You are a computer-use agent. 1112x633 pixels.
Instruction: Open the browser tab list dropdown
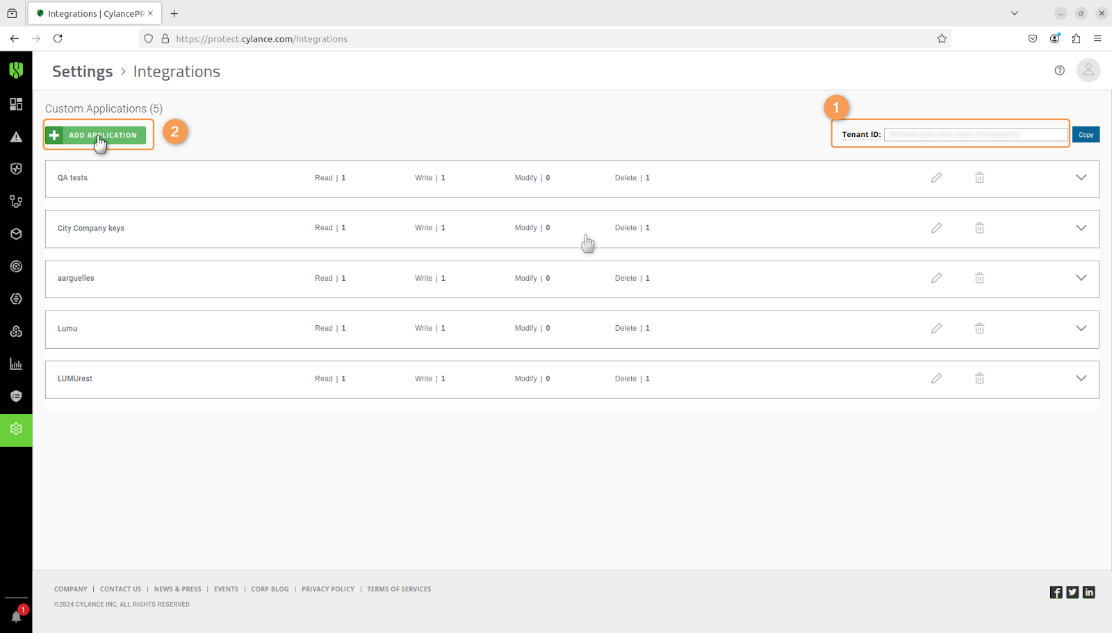[1014, 13]
